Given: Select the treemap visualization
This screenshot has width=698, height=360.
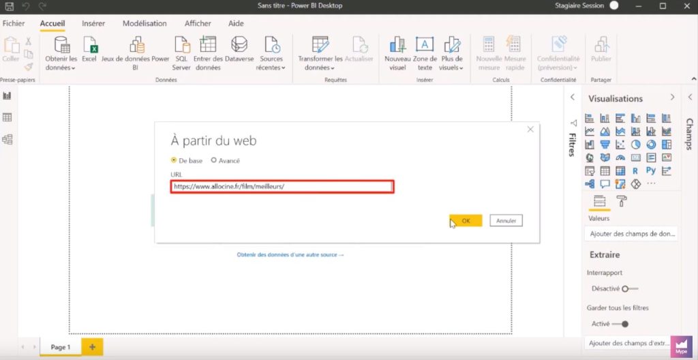Looking at the screenshot, I should click(x=667, y=145).
